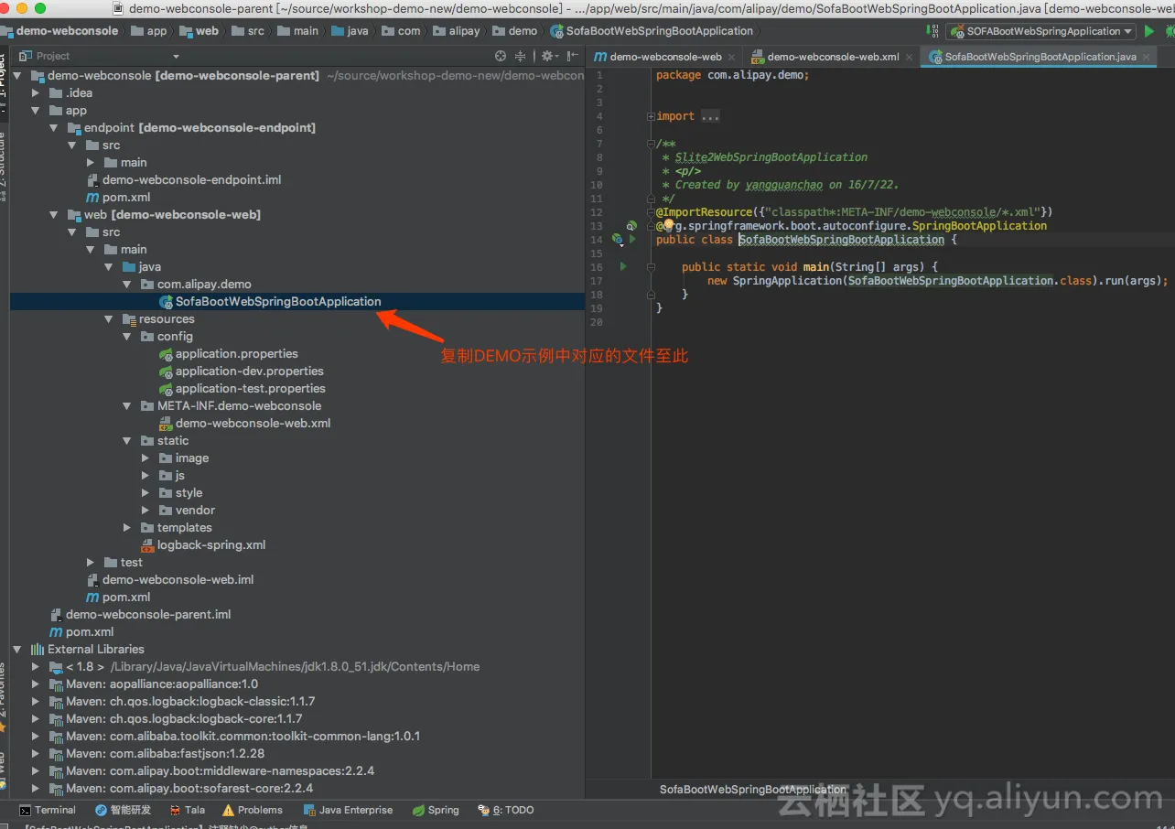Close the demo-webconsole-web.xml editor tab

(x=909, y=57)
